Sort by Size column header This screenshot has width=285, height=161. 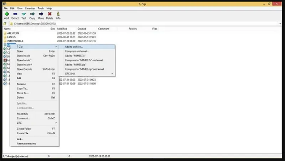click(52, 29)
